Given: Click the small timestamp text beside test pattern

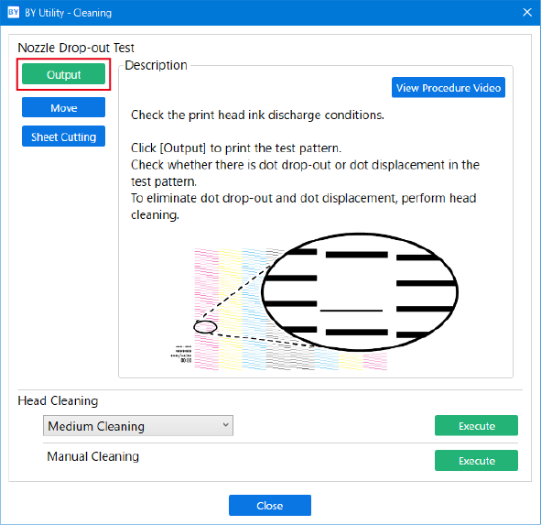Looking at the screenshot, I should pyautogui.click(x=181, y=354).
